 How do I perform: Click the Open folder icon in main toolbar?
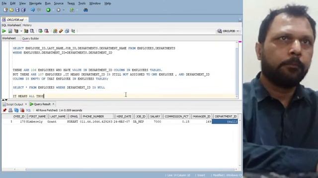[11, 10]
